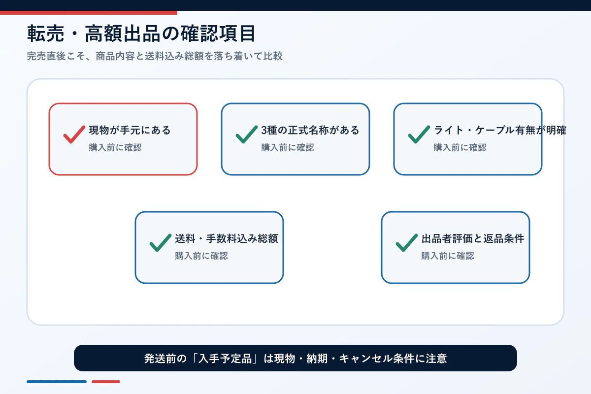This screenshot has height=394, width=591.
Task: Select the 現物が手元にある label
Action: click(x=130, y=131)
